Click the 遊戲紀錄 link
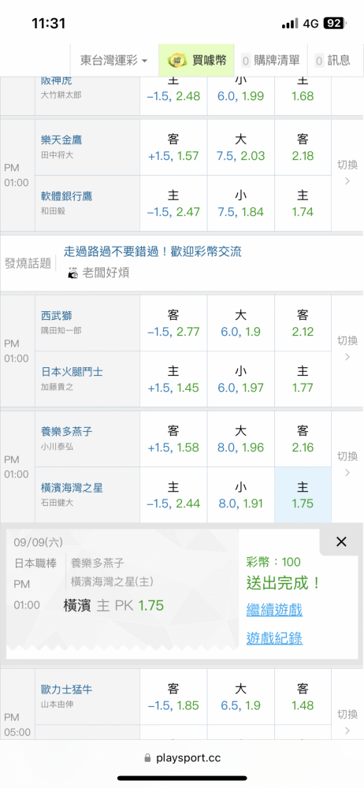364x788 pixels. [x=274, y=638]
